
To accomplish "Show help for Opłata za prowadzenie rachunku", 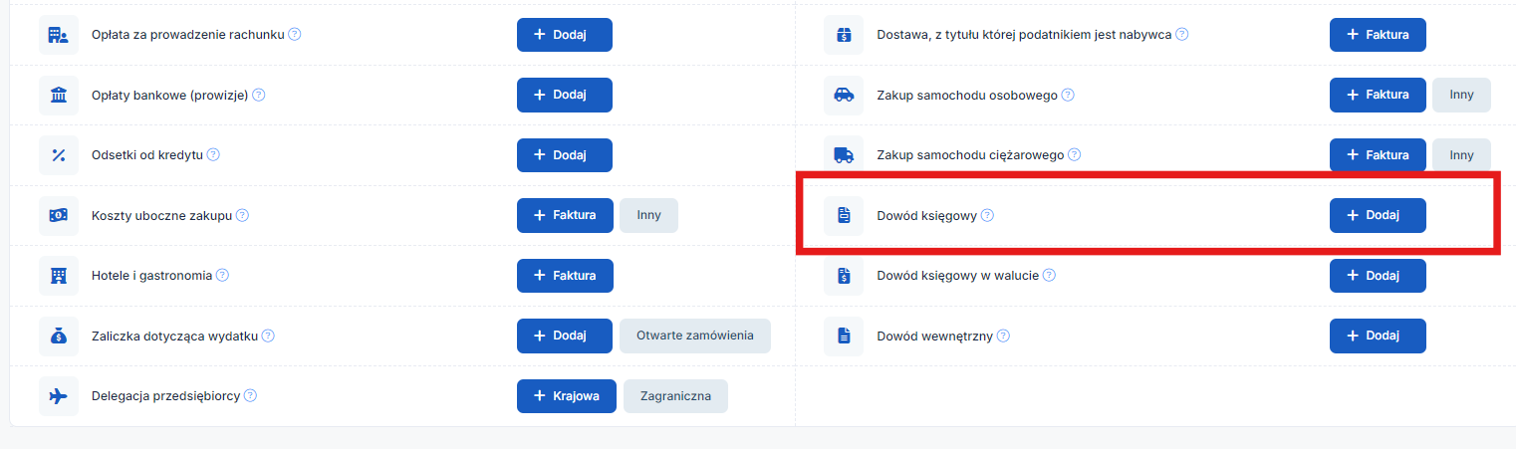I will point(295,35).
